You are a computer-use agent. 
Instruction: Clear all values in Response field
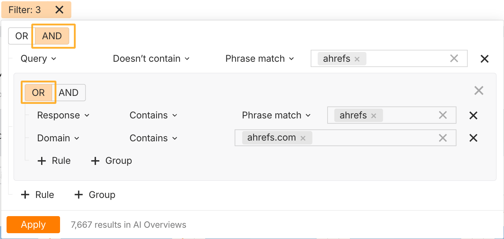click(443, 116)
